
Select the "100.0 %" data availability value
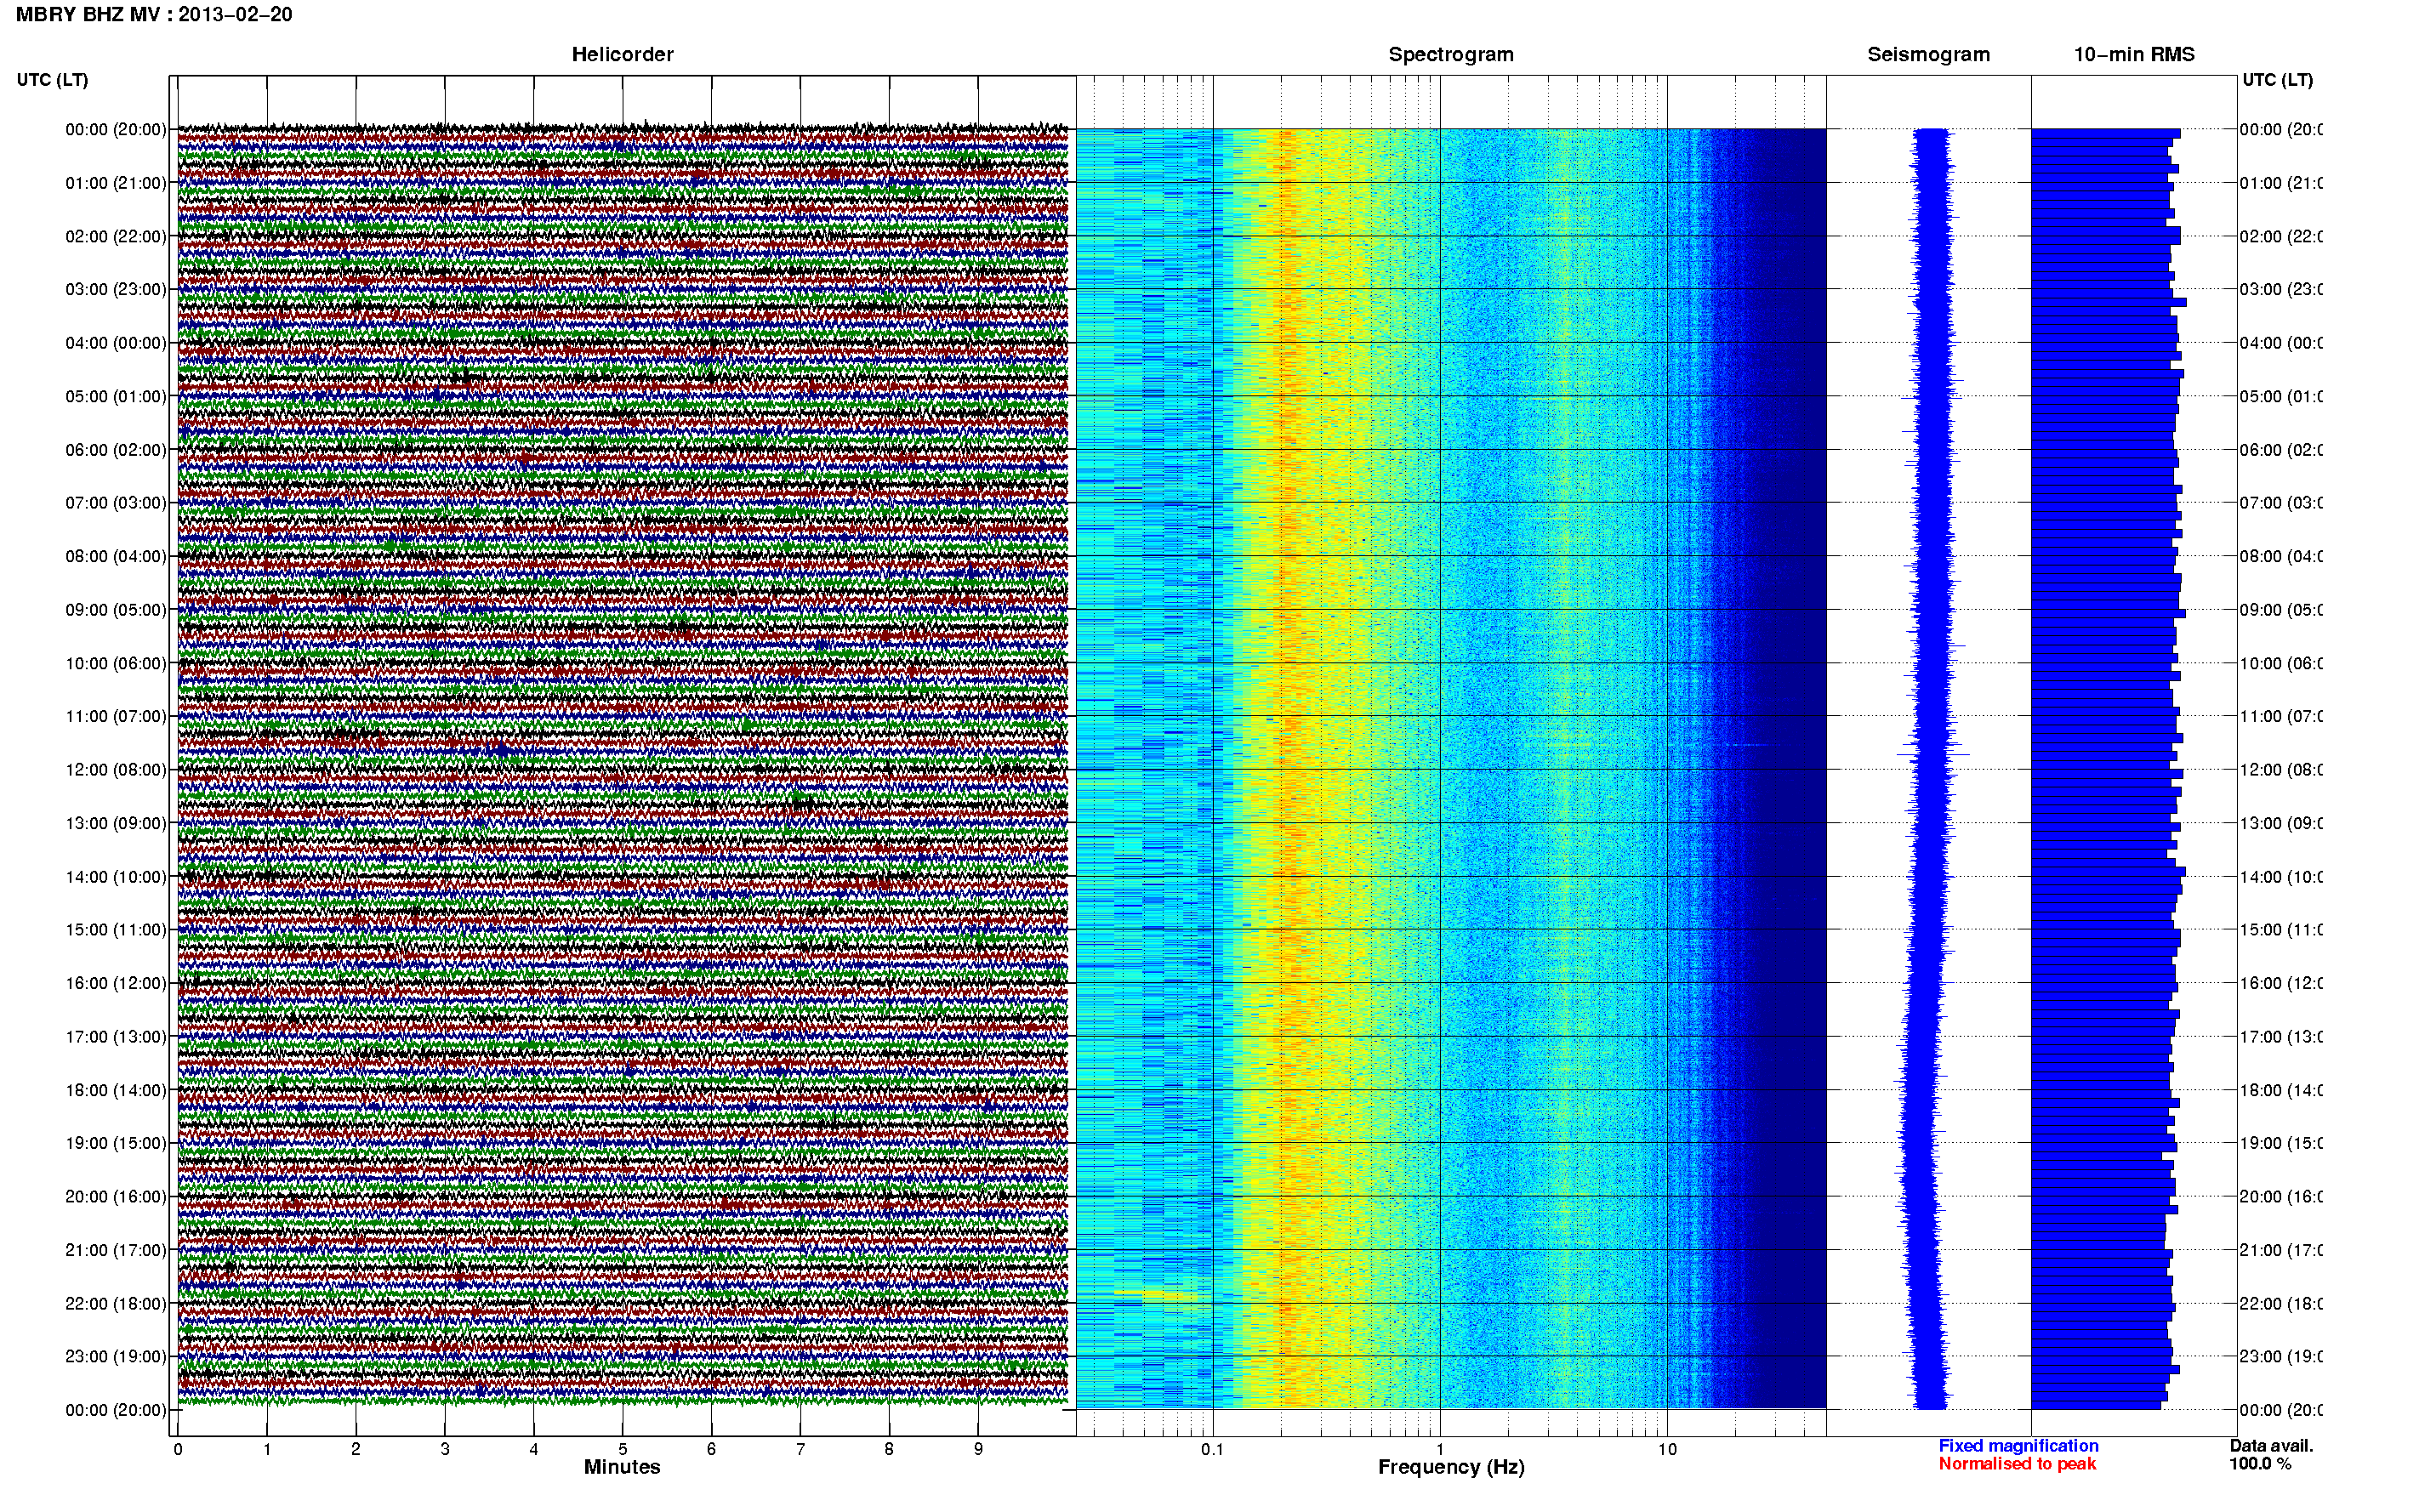tap(2260, 1464)
